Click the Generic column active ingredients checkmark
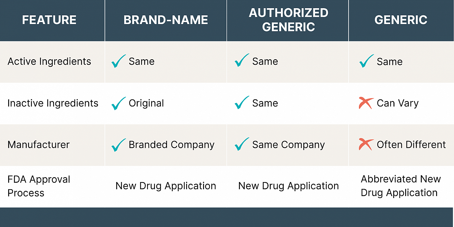Image resolution: width=454 pixels, height=227 pixels. (x=366, y=61)
